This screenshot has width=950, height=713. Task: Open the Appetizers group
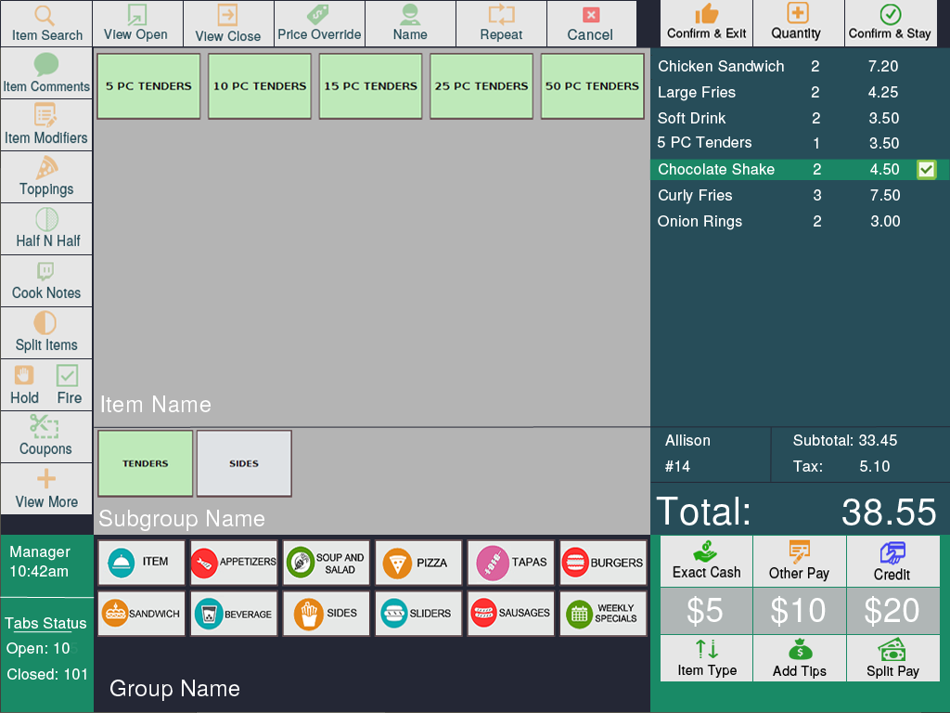(x=234, y=563)
